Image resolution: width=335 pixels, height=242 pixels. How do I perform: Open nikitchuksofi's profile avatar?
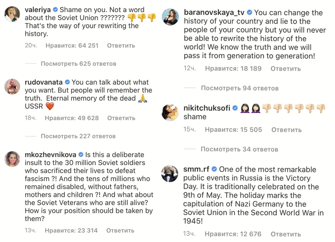[x=170, y=112]
